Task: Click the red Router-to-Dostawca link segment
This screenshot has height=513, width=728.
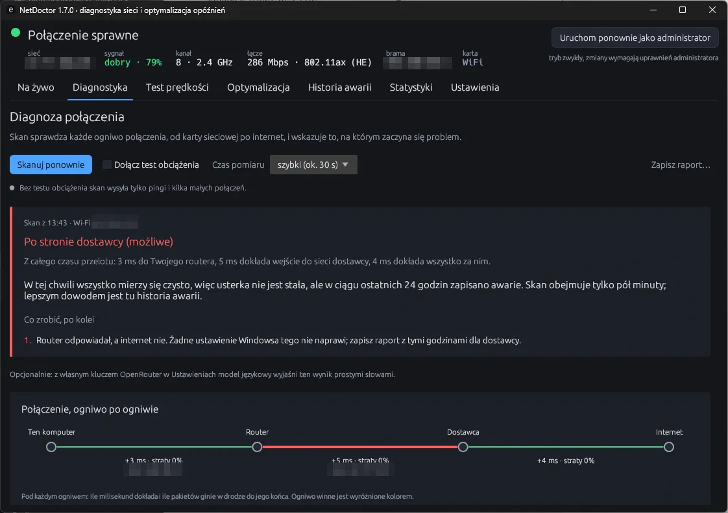Action: coord(360,447)
